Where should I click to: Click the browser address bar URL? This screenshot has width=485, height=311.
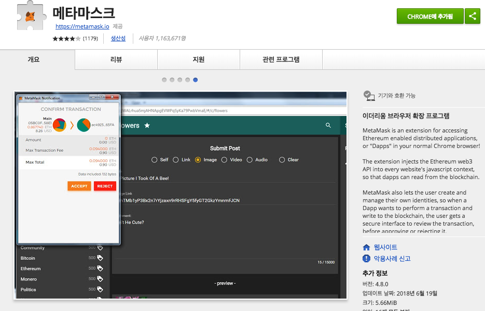(175, 110)
